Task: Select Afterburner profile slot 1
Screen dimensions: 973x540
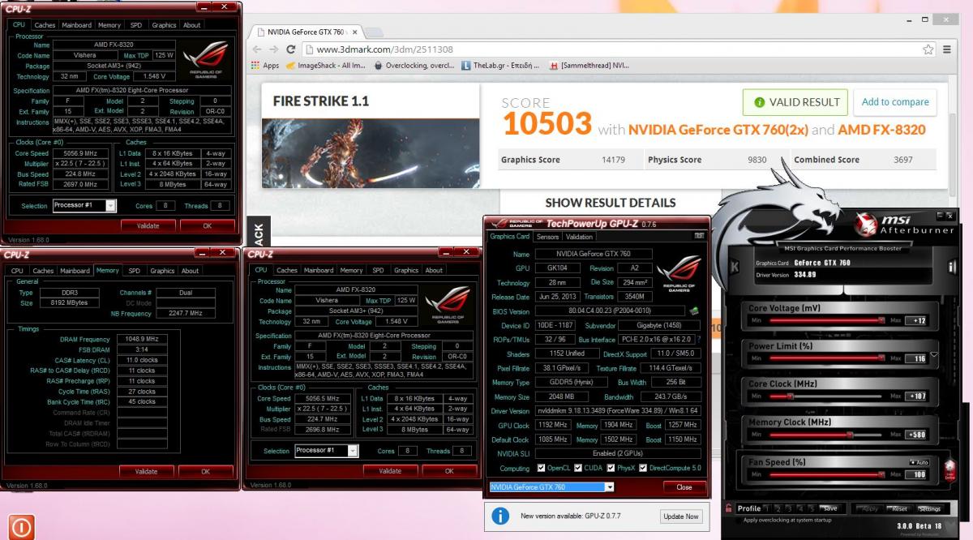Action: pyautogui.click(x=767, y=508)
